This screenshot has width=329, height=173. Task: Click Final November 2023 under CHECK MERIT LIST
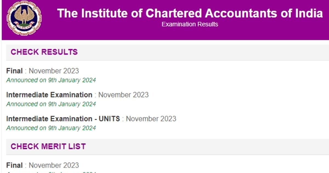(42, 165)
